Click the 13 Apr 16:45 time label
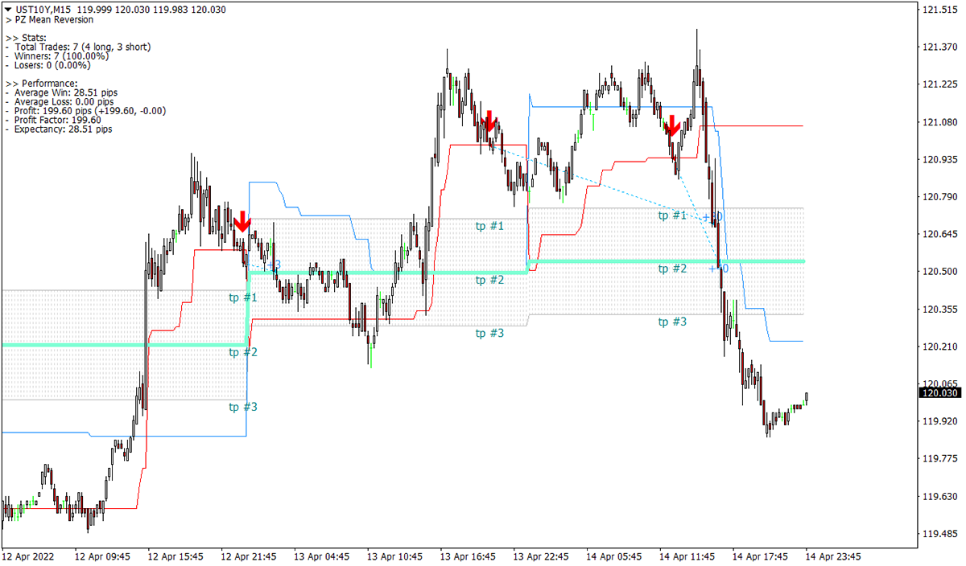 pyautogui.click(x=468, y=556)
